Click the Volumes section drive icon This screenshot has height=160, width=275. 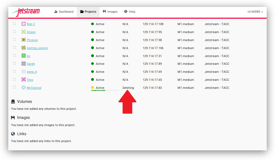[x=13, y=102]
